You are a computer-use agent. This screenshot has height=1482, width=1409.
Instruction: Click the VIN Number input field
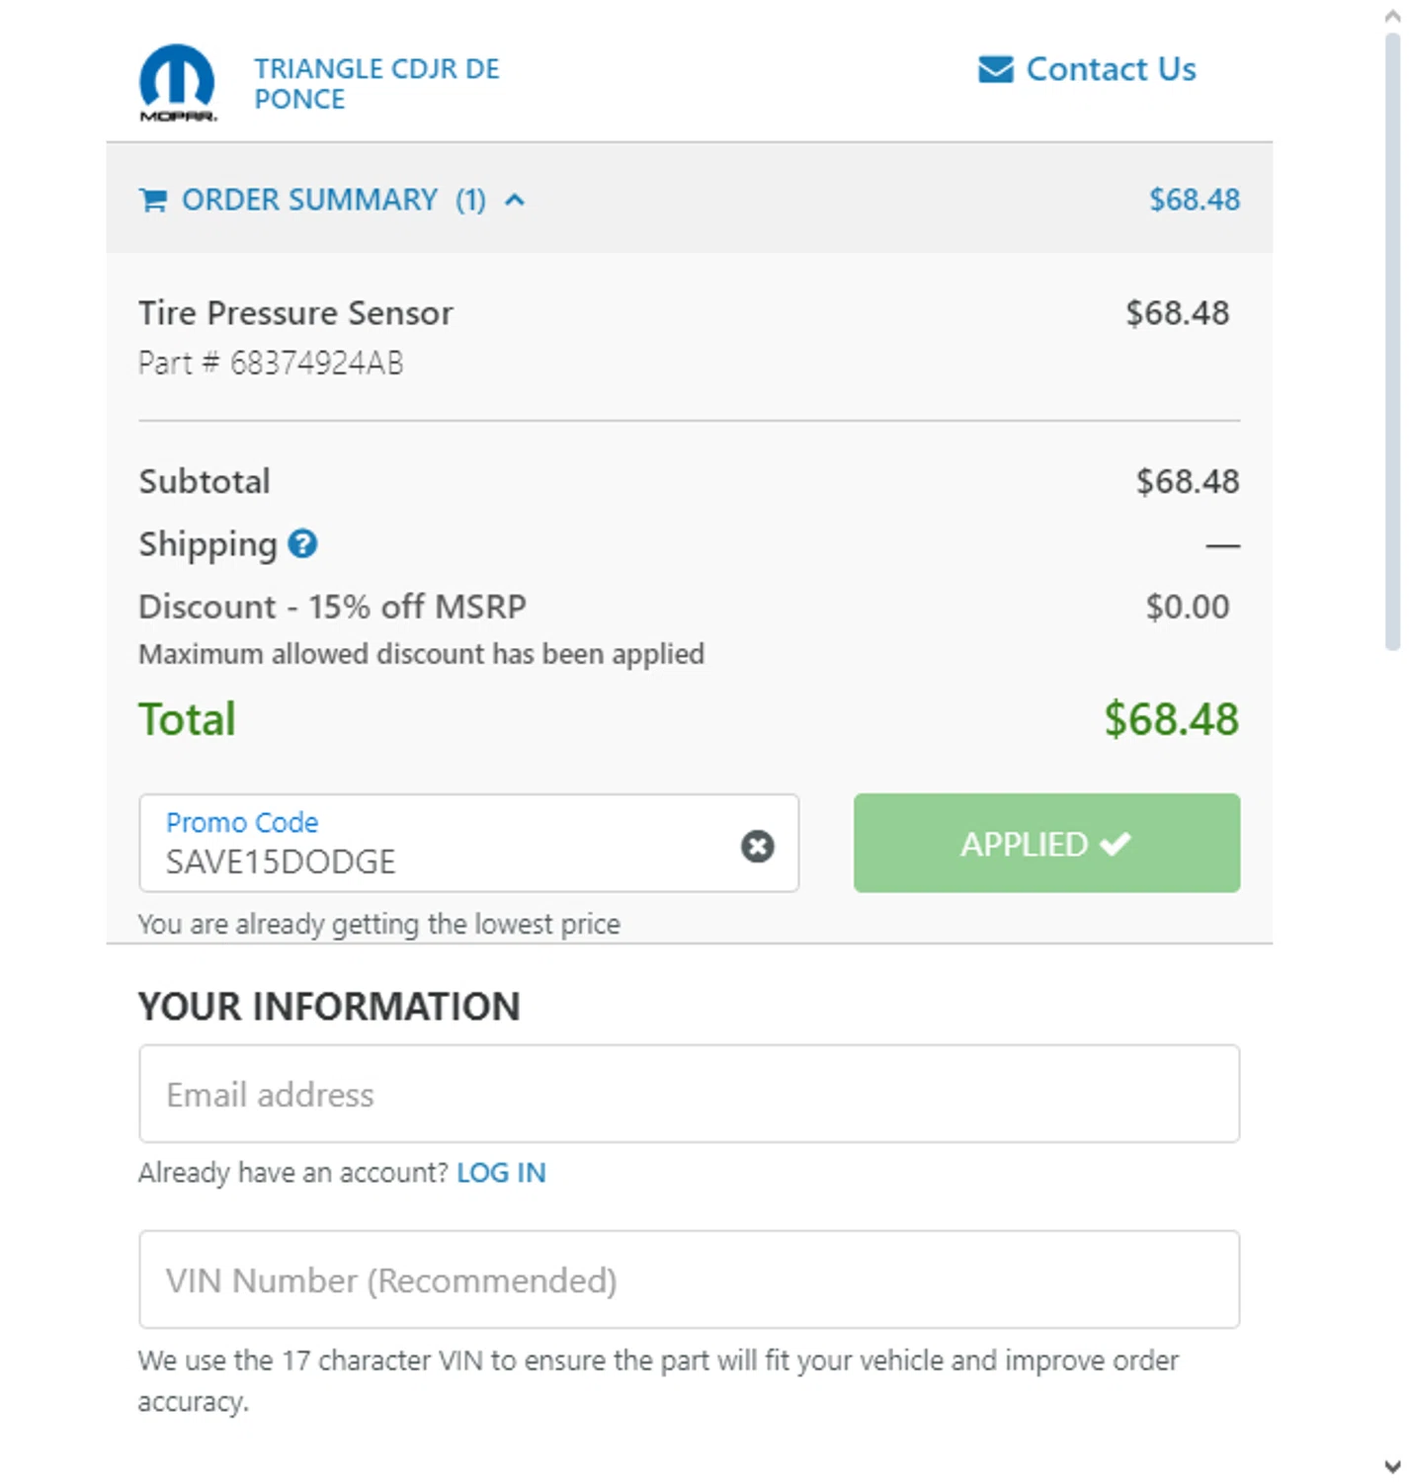[689, 1279]
